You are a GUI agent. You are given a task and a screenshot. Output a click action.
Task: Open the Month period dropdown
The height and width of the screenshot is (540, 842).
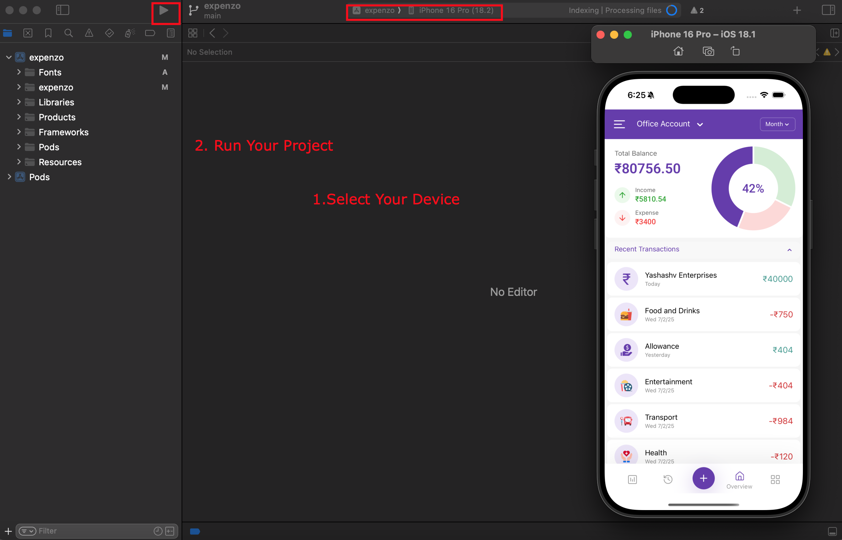point(777,124)
